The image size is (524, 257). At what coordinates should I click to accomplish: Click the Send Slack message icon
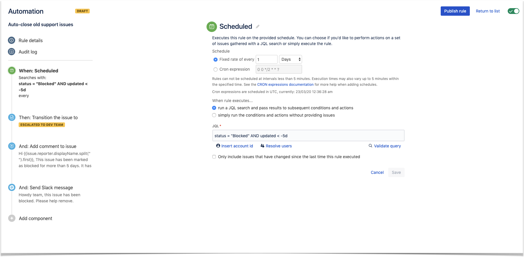tap(12, 188)
